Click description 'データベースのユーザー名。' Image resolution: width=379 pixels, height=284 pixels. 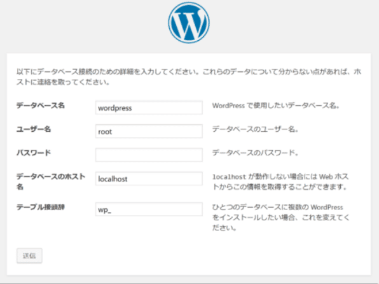tap(255, 129)
